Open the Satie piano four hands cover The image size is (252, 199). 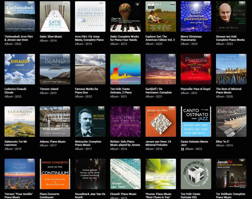click(126, 16)
